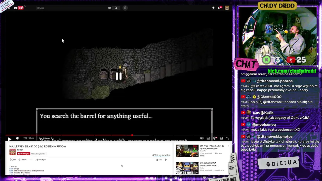
Task: Dislike the video with thumbs down
Action: point(166,160)
